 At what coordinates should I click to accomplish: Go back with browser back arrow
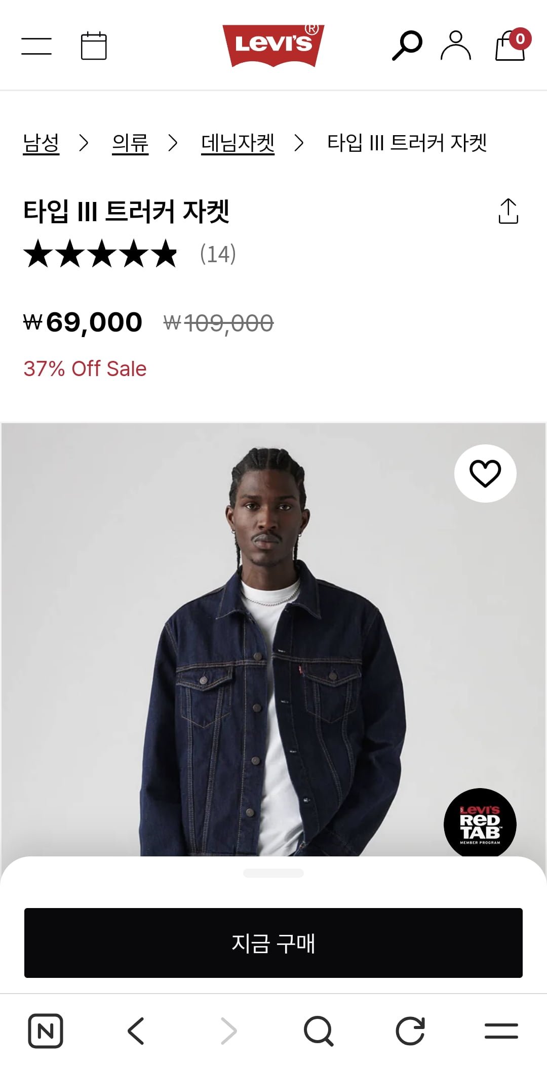pyautogui.click(x=136, y=1031)
